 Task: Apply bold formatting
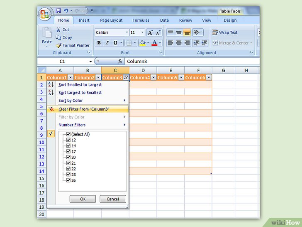coord(99,43)
